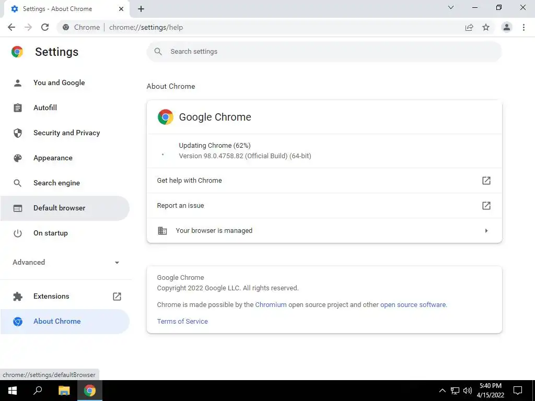The image size is (535, 401).
Task: Click the search magnifier in settings search
Action: [158, 52]
